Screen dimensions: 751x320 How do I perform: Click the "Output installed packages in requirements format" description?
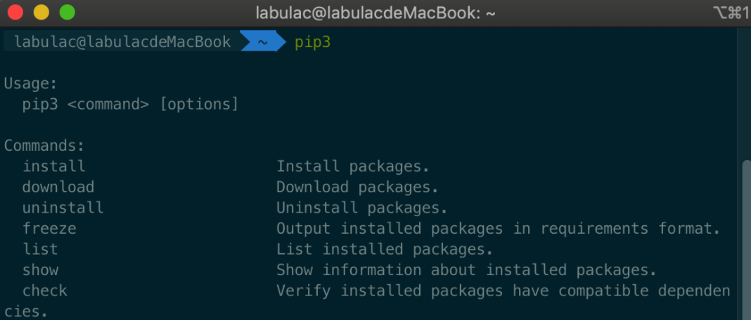[498, 229]
